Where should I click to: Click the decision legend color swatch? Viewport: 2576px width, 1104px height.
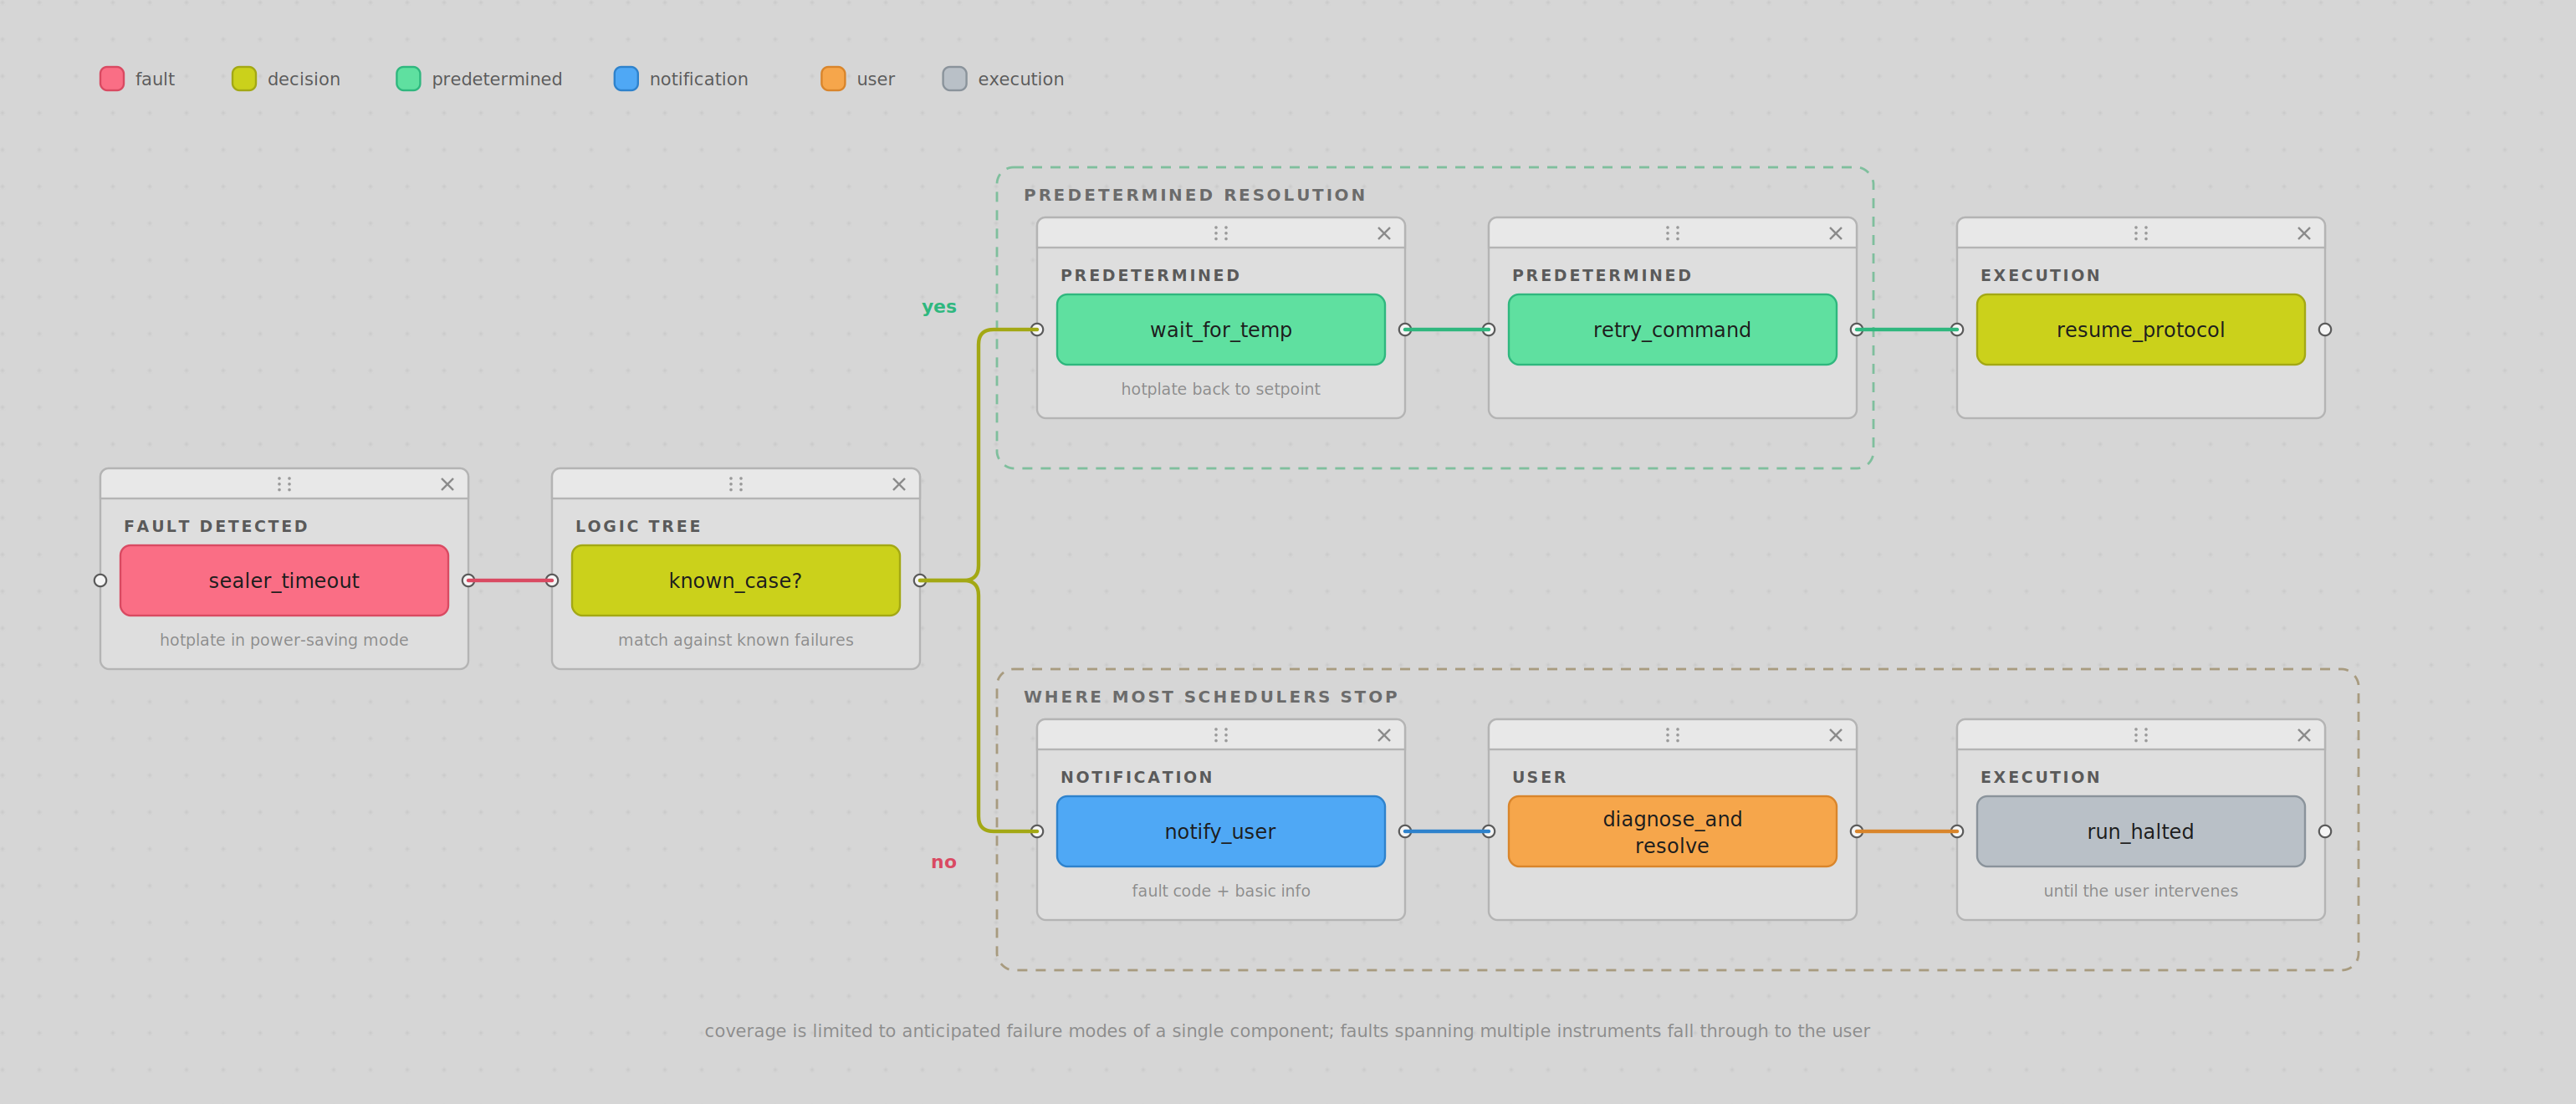click(244, 79)
